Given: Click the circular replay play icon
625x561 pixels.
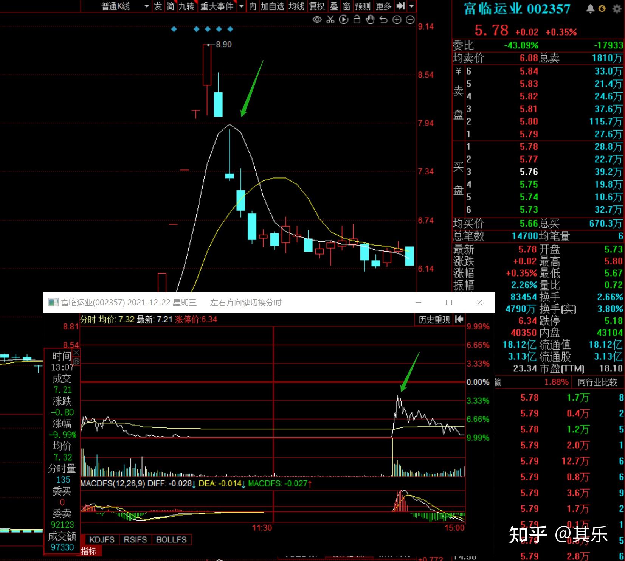Looking at the screenshot, I should [x=344, y=20].
